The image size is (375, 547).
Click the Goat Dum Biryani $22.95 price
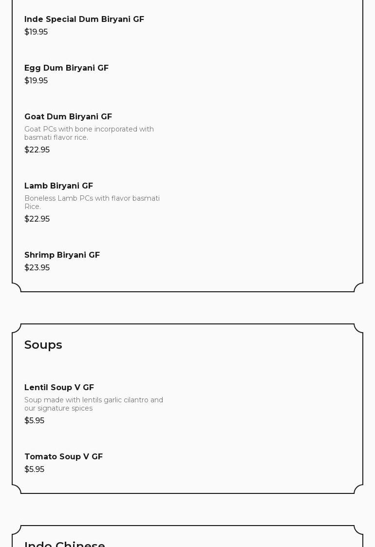click(37, 150)
